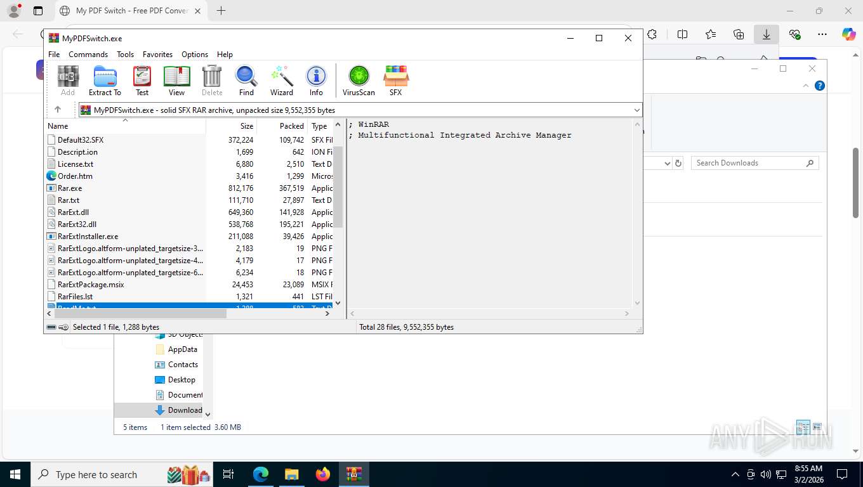Click the file list vertical scrollbar

pyautogui.click(x=338, y=187)
